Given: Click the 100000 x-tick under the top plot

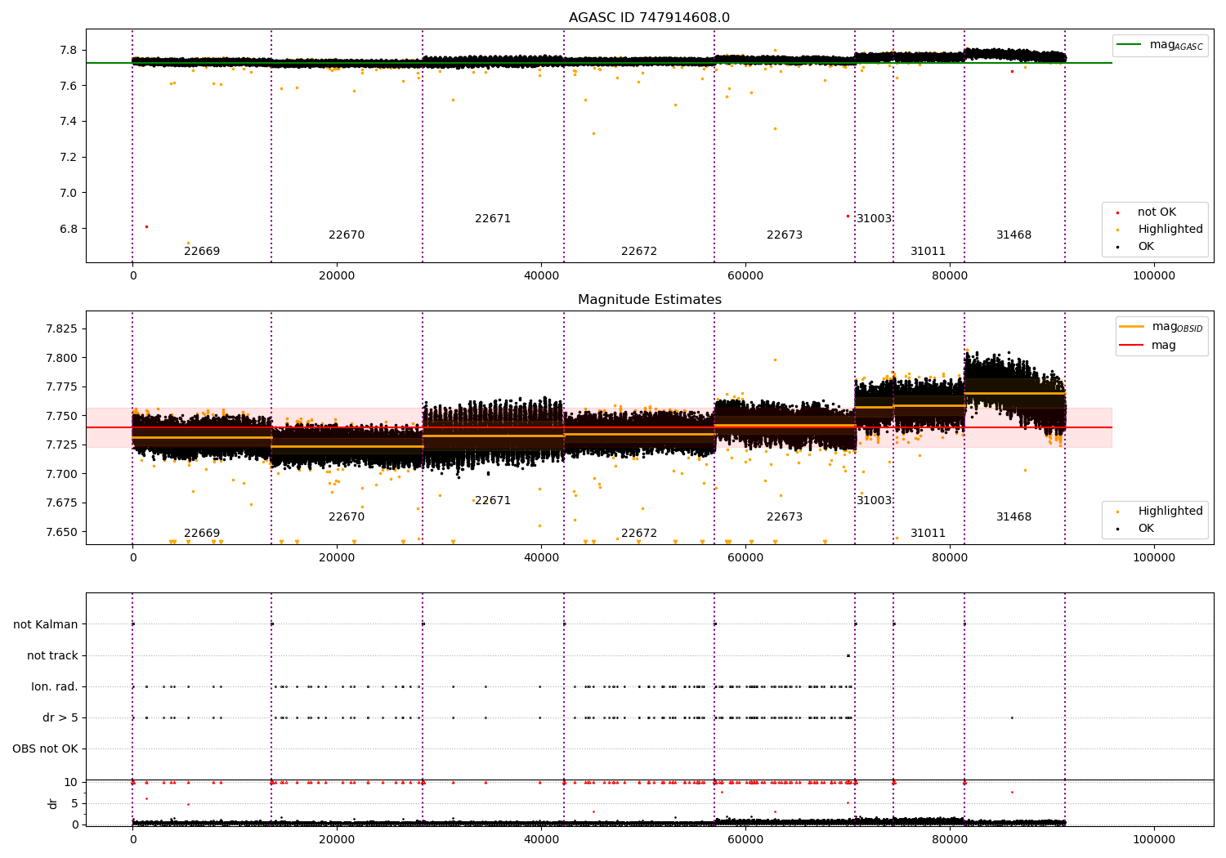Looking at the screenshot, I should coord(1153,276).
